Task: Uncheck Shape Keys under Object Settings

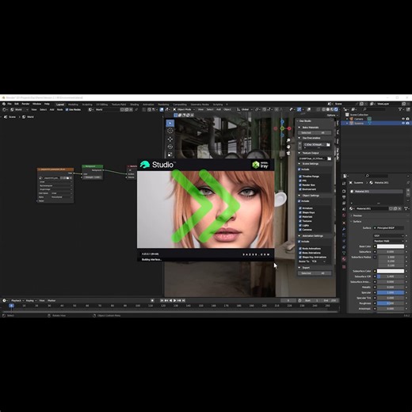Action: pyautogui.click(x=300, y=212)
